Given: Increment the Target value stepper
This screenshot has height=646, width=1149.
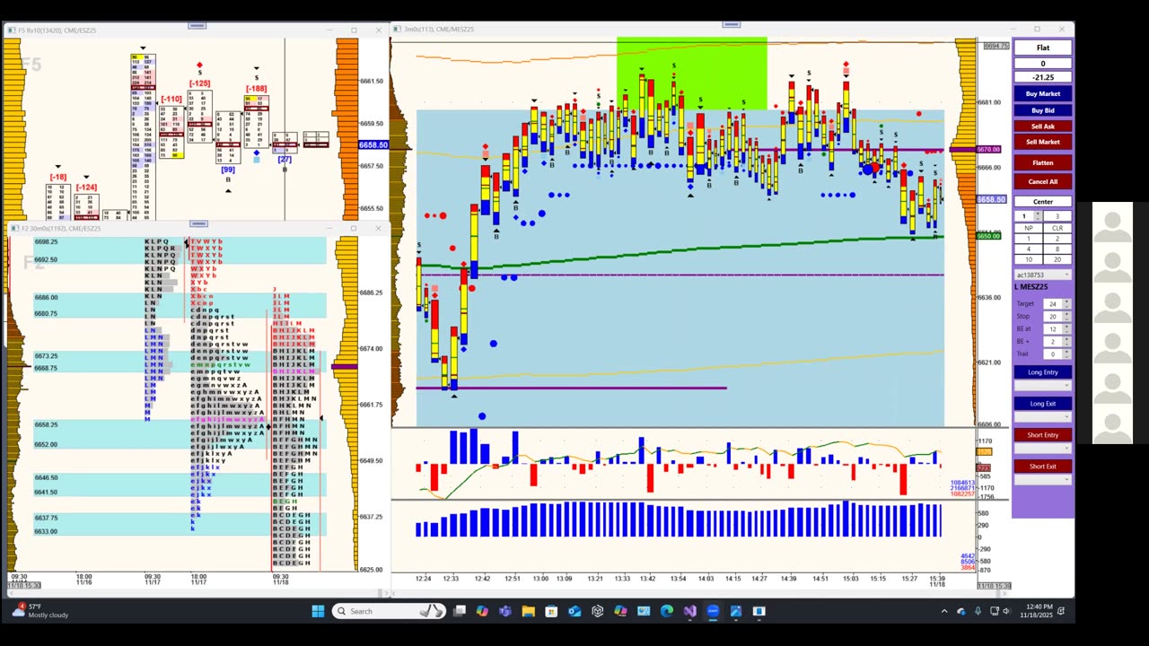Looking at the screenshot, I should click(x=1066, y=301).
